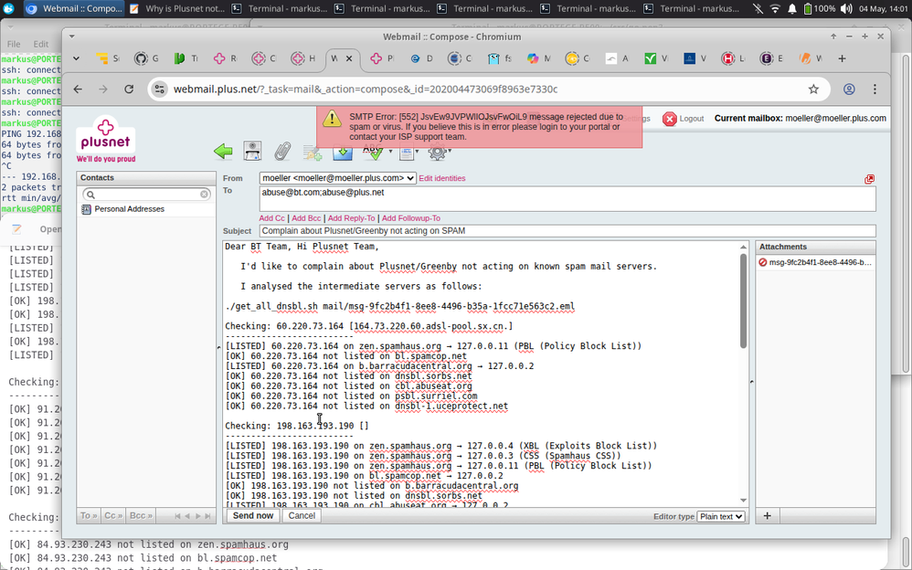
Task: Open the responses dropdown arrow
Action: click(417, 152)
